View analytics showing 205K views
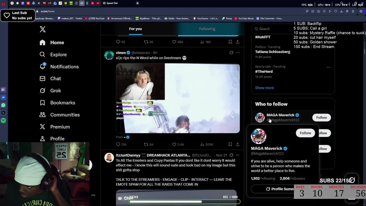366x206 pixels. [x=202, y=144]
